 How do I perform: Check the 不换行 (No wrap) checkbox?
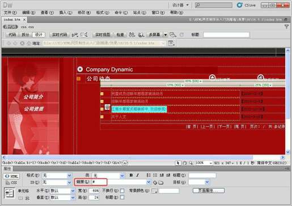tap(122, 191)
